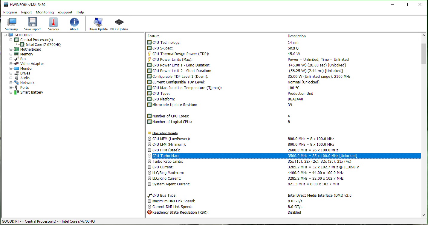Expand the Video Adapter tree node
Image resolution: width=428 pixels, height=225 pixels.
click(11, 64)
